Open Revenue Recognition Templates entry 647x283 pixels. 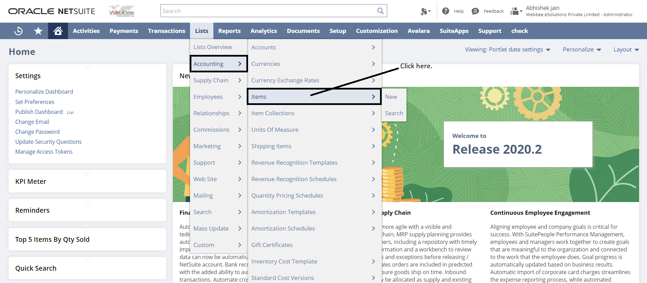point(314,163)
